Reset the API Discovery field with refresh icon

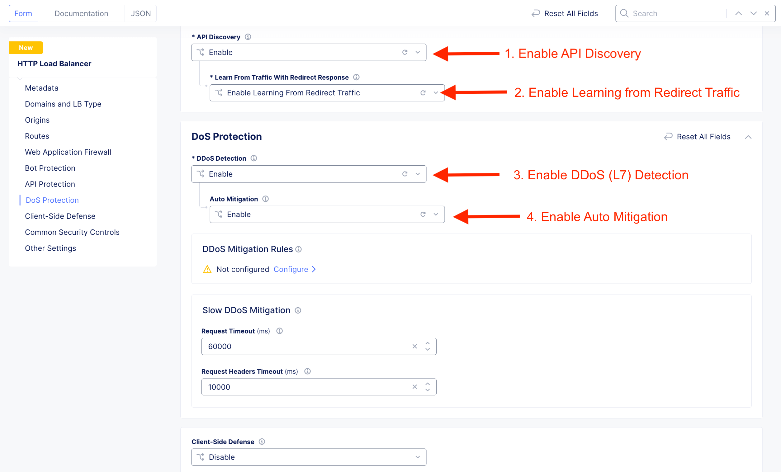(x=405, y=52)
